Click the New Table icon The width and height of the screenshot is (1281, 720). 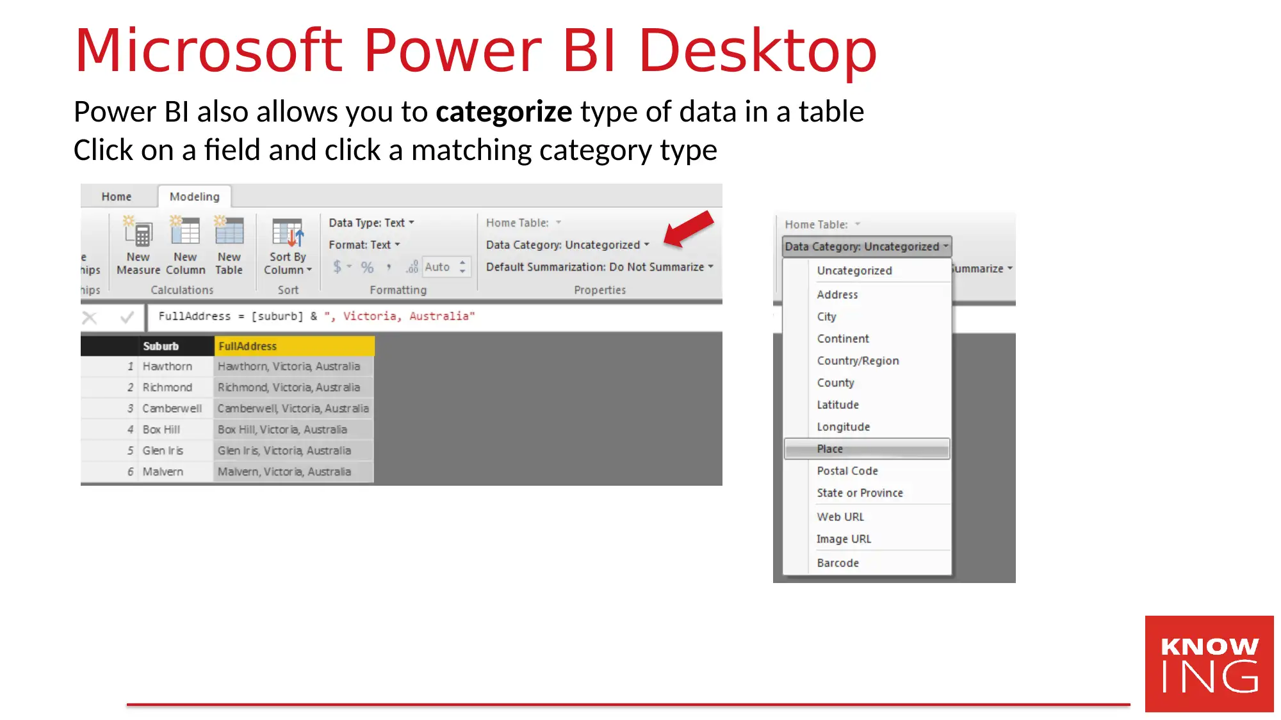(229, 231)
